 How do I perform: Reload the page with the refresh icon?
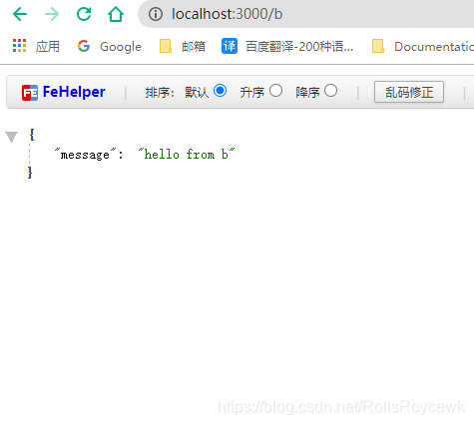[x=84, y=14]
